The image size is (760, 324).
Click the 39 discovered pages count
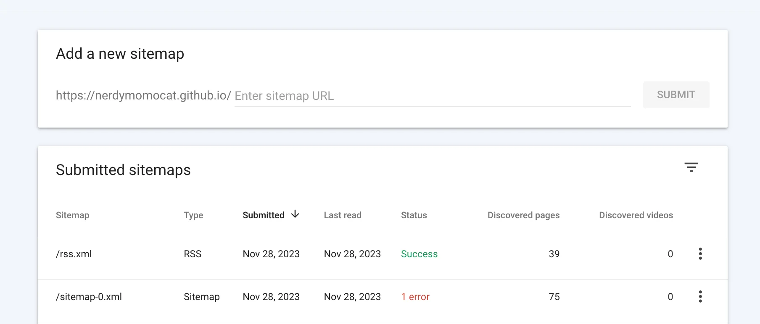(554, 254)
